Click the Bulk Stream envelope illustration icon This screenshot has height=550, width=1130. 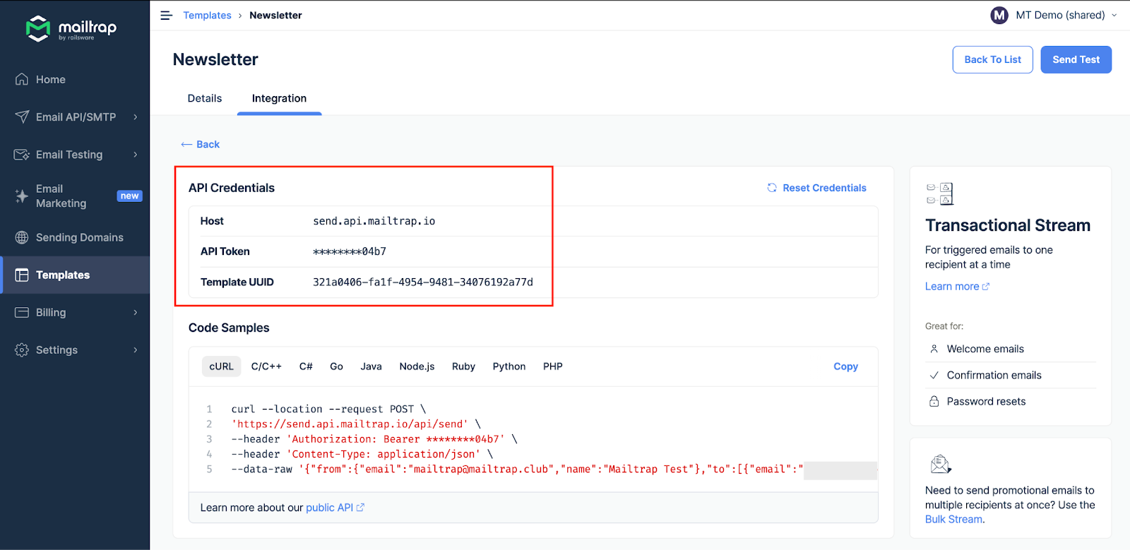(941, 464)
